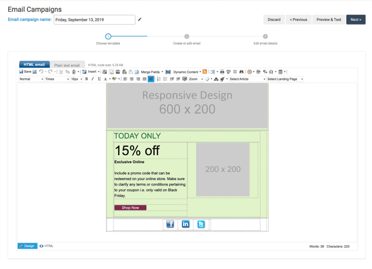This screenshot has width=372, height=269.
Task: Open the Insert dropdown
Action: click(94, 72)
